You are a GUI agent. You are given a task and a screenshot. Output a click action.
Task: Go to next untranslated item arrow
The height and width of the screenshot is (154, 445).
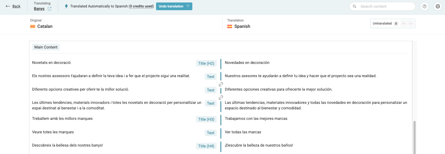411,23
